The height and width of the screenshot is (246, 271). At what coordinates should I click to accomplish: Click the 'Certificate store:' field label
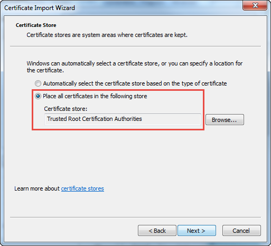click(x=66, y=109)
